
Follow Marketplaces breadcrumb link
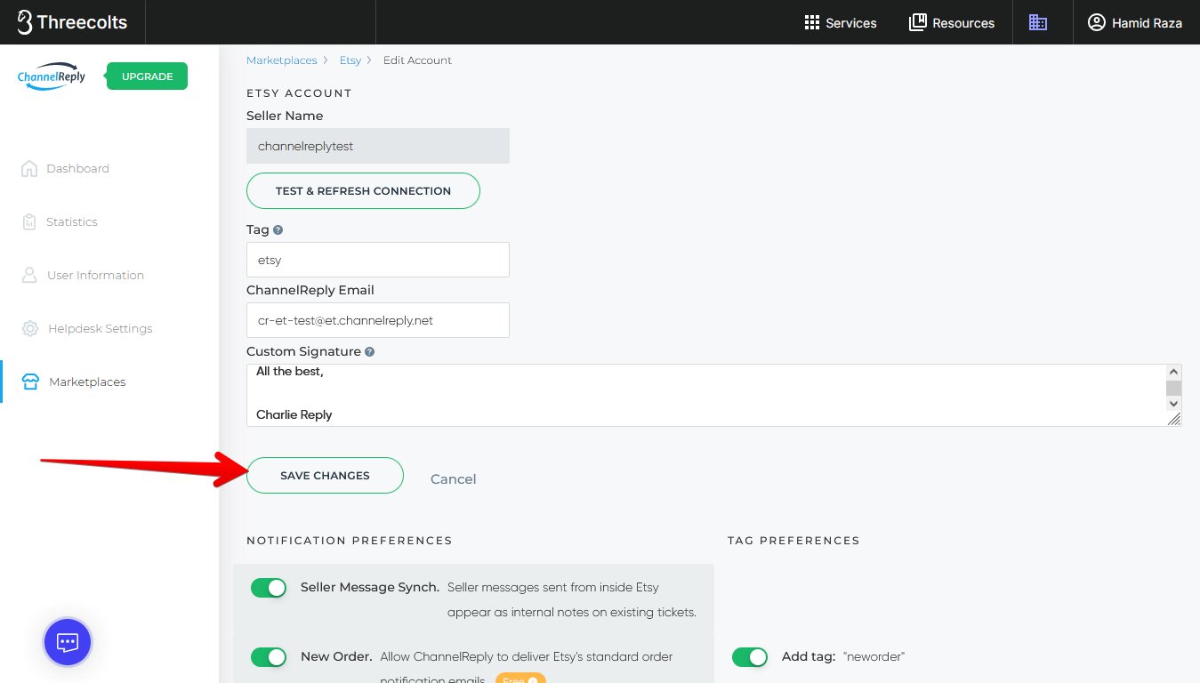pyautogui.click(x=281, y=60)
